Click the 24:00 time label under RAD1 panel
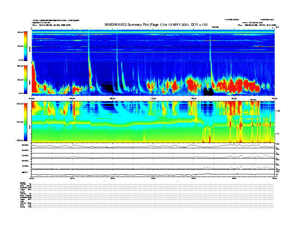296x229 pixels. coord(274,98)
